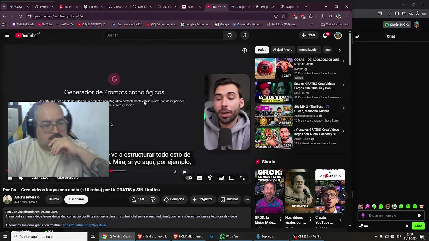
Task: Open the emoji picker in Kick chat input
Action: (x=419, y=216)
